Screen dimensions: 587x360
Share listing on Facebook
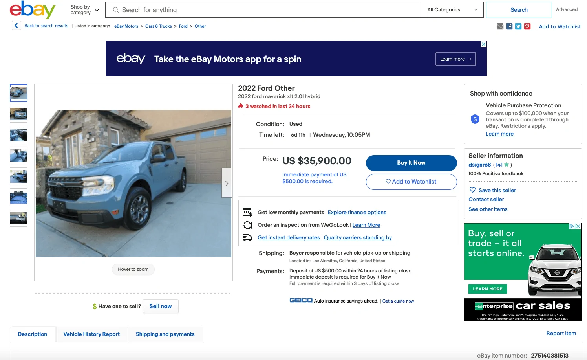509,26
